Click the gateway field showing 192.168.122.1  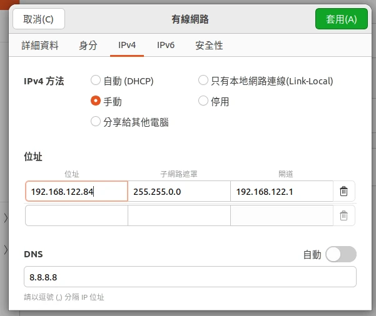(x=281, y=192)
